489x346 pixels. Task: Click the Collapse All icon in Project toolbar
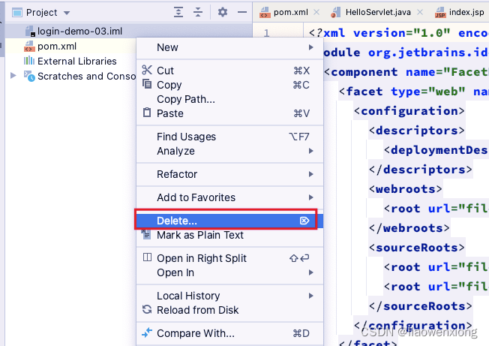pyautogui.click(x=198, y=12)
